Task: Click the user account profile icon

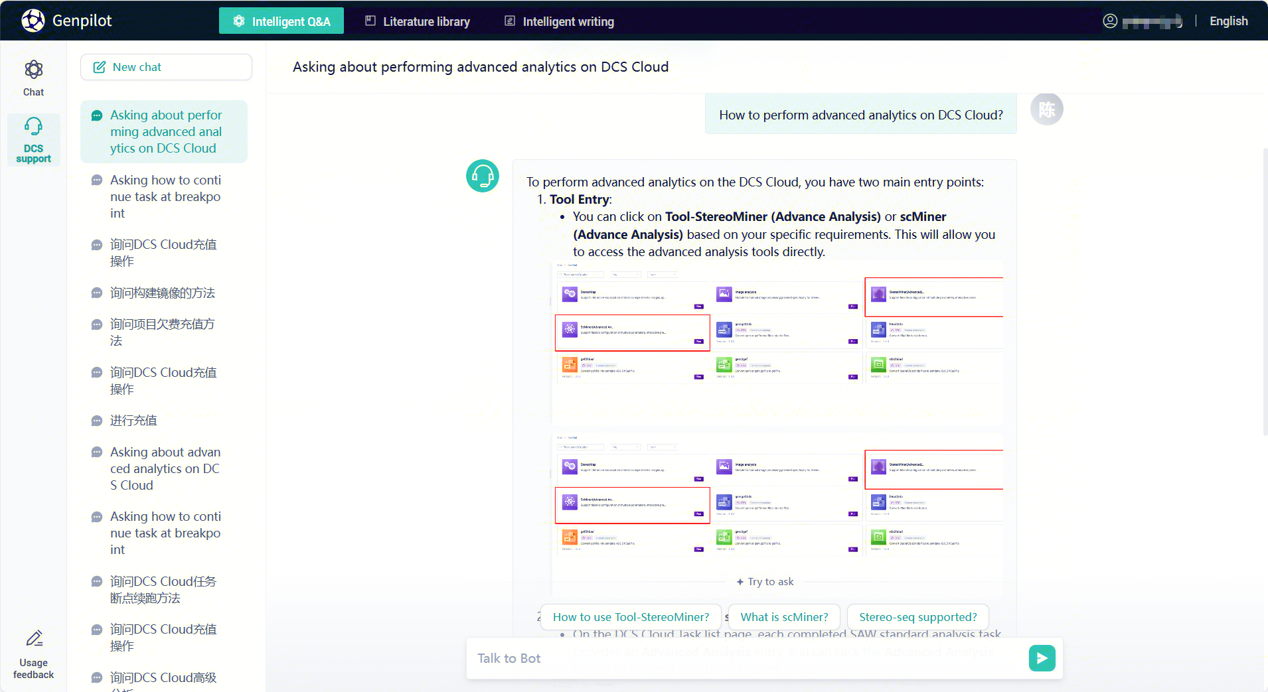Action: 1110,21
